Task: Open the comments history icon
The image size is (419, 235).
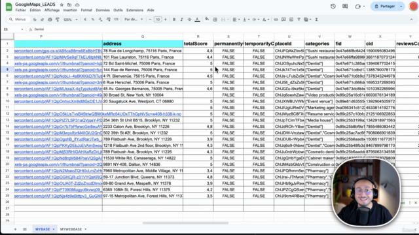Action: coord(345,6)
